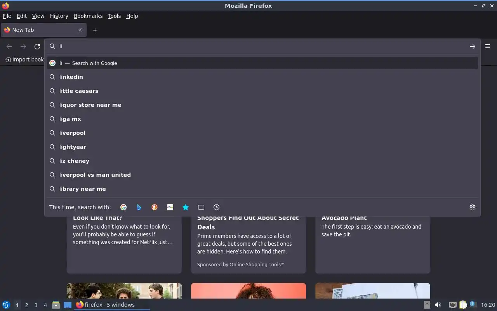Click the Go arrow in address bar
Viewport: 497px width, 311px height.
473,46
